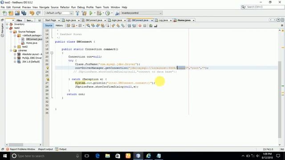Switch to the Services panel tab
The image size is (285, 160).
point(30,20)
